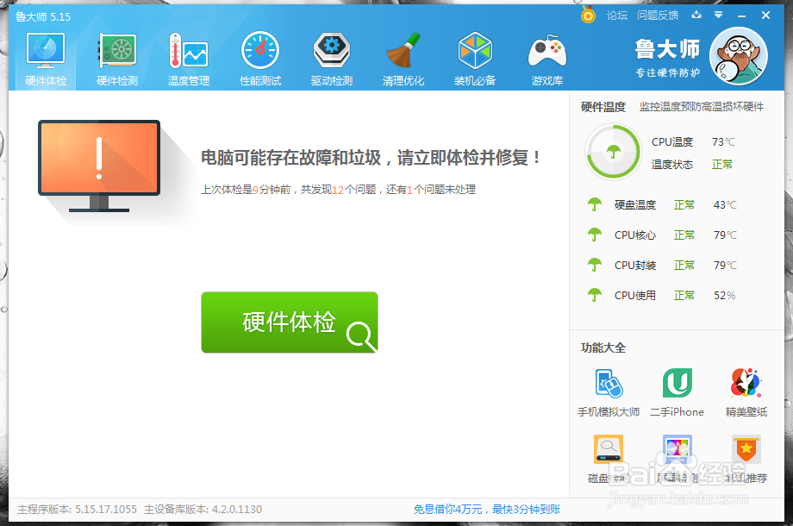Click the orange warning monitor image
This screenshot has height=526, width=793.
[x=99, y=166]
